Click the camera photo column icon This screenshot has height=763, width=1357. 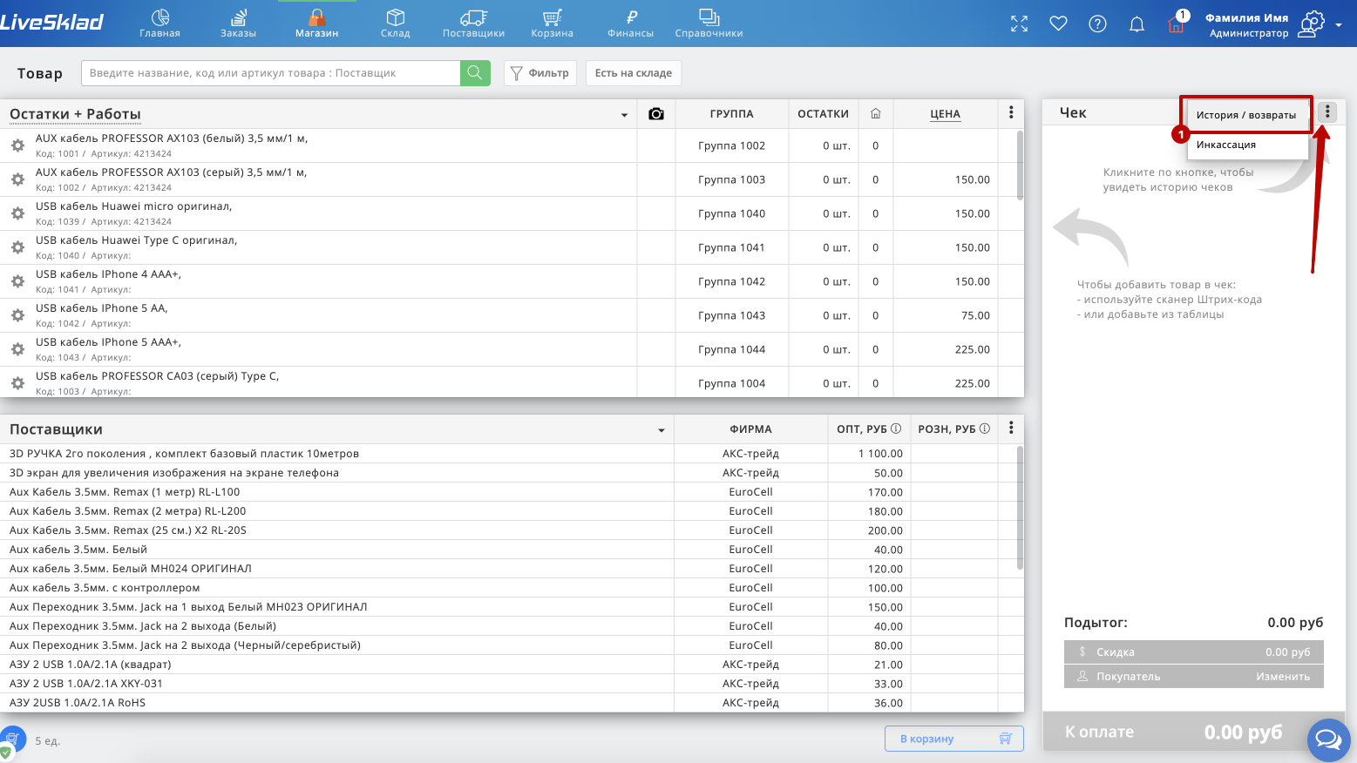click(656, 114)
